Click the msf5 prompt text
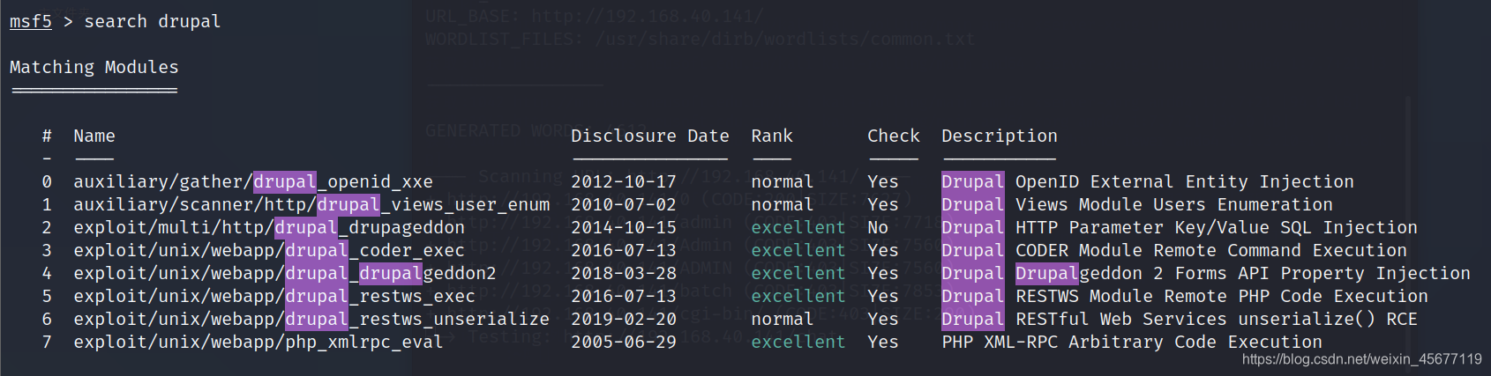The height and width of the screenshot is (376, 1491). tap(31, 21)
